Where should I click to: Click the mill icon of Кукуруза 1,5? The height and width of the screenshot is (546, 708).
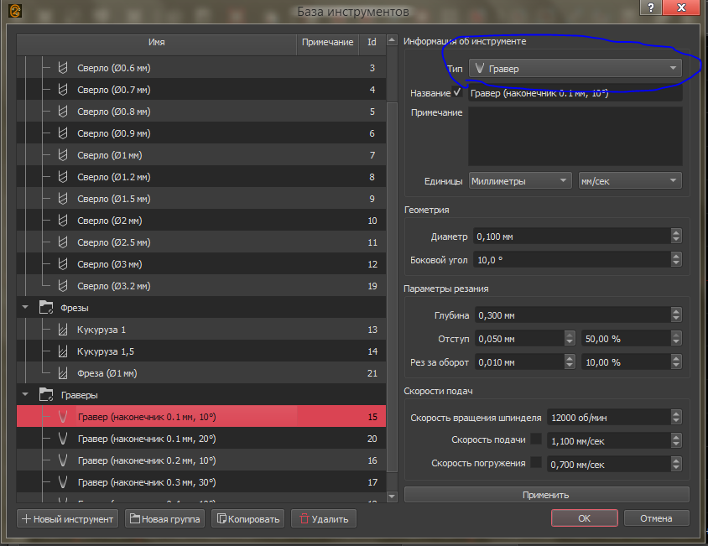[x=63, y=351]
